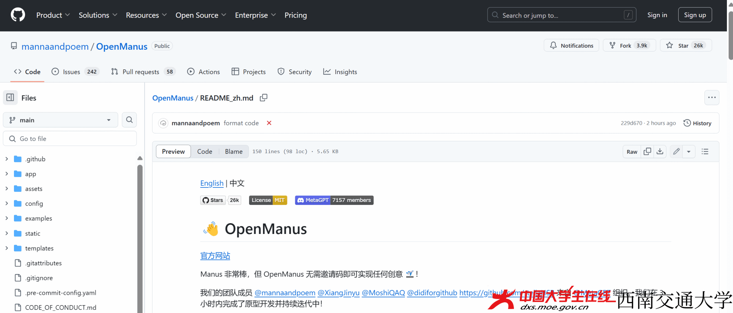Open the English README link
Viewport: 733px width, 313px height.
[x=212, y=183]
